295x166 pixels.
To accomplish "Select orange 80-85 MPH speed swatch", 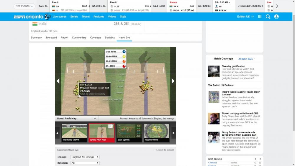I will pyautogui.click(x=124, y=61).
